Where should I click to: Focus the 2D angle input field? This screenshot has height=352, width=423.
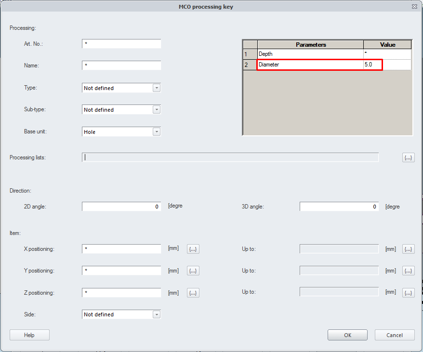pyautogui.click(x=121, y=207)
